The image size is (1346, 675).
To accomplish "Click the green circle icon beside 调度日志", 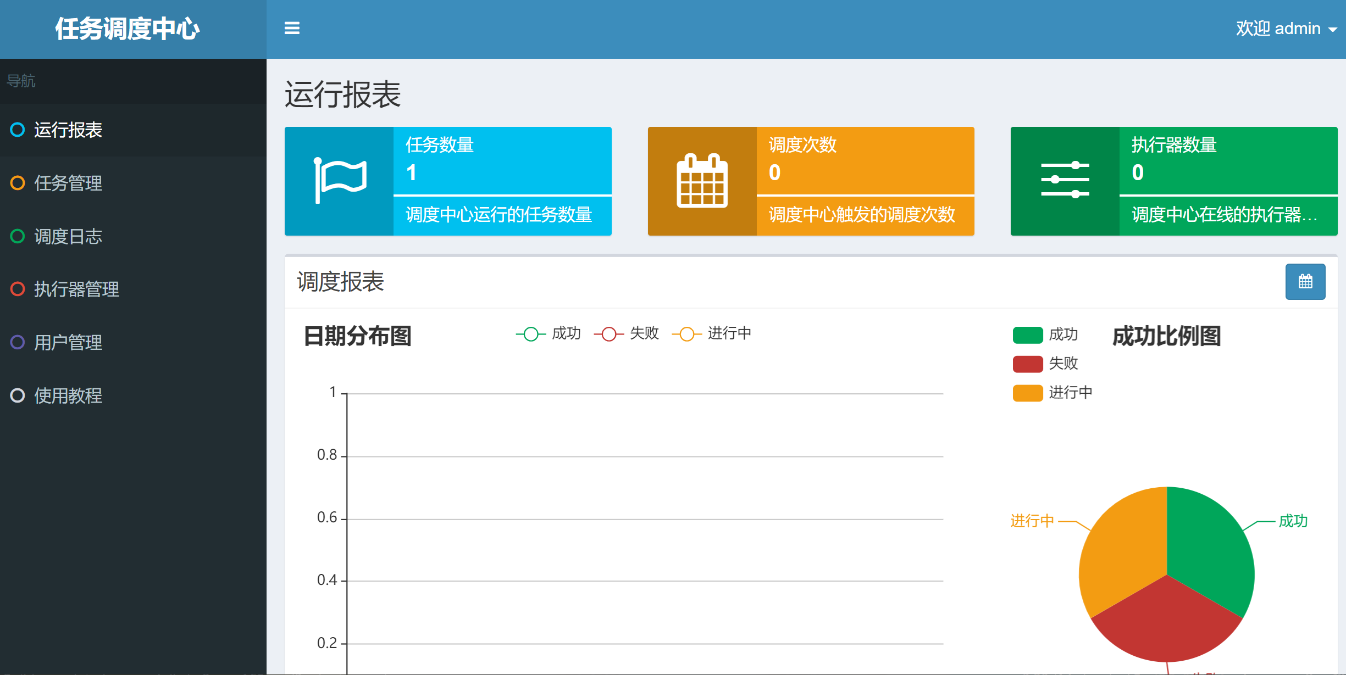I will click(x=18, y=236).
